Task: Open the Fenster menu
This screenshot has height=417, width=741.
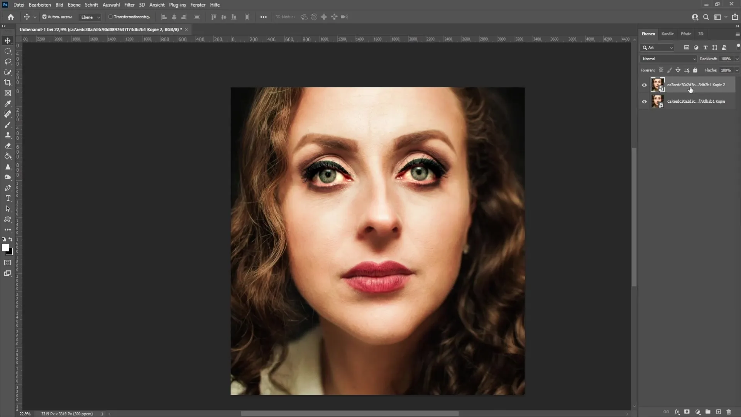Action: (198, 5)
